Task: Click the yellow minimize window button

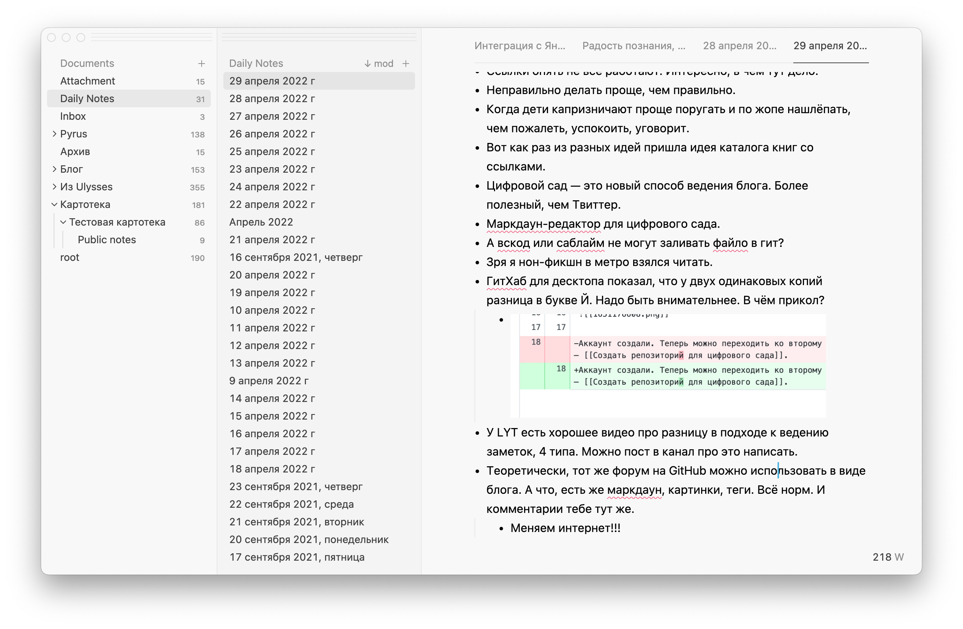Action: [x=66, y=37]
